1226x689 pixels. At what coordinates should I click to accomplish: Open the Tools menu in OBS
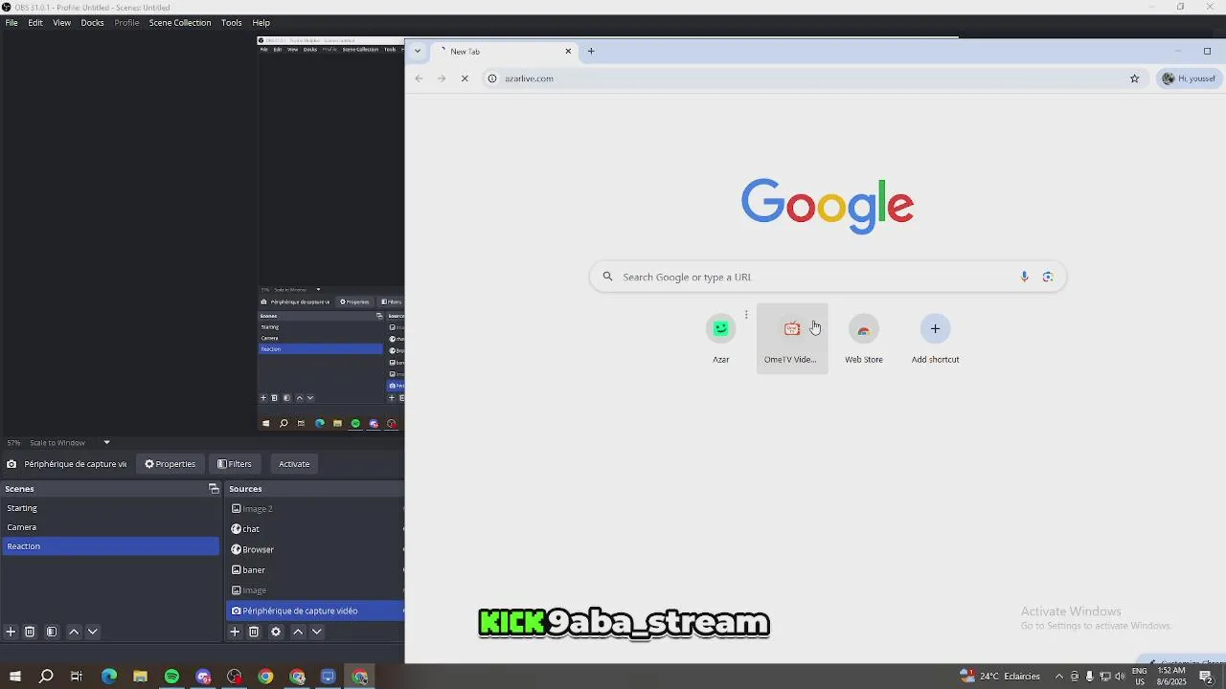coord(232,22)
